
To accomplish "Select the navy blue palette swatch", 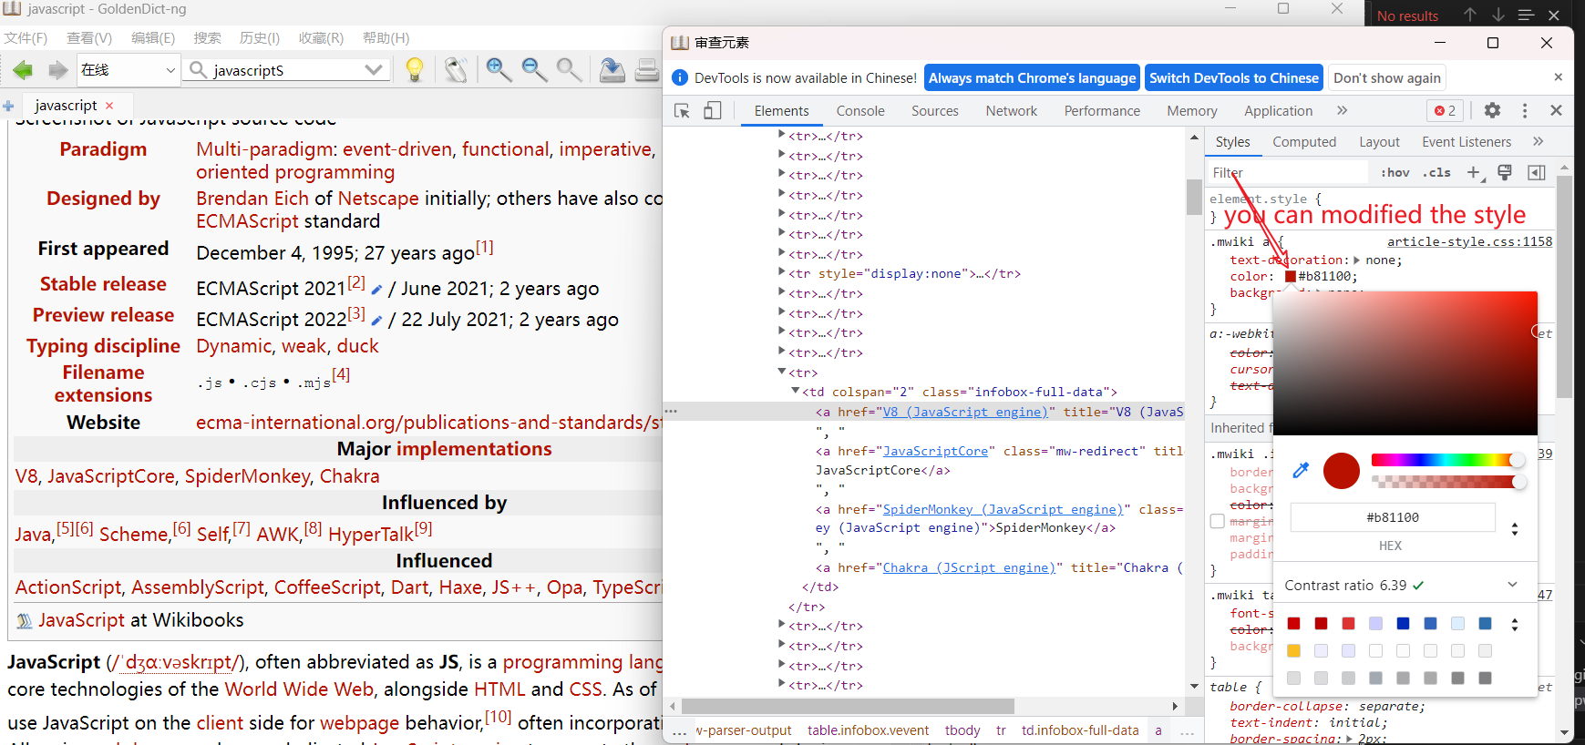I will pyautogui.click(x=1403, y=623).
